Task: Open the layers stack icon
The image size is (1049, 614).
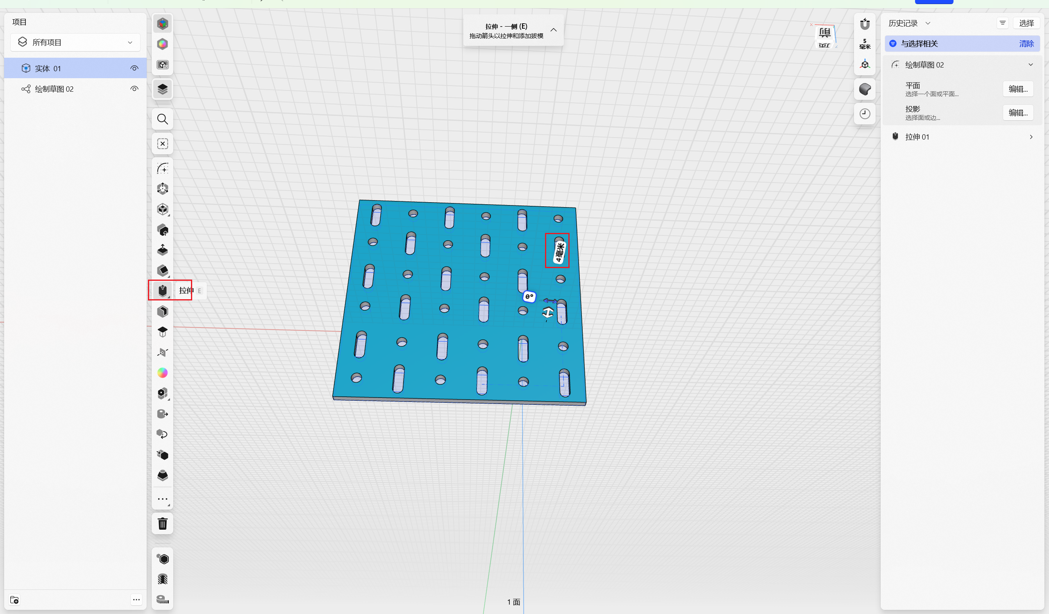Action: point(162,89)
